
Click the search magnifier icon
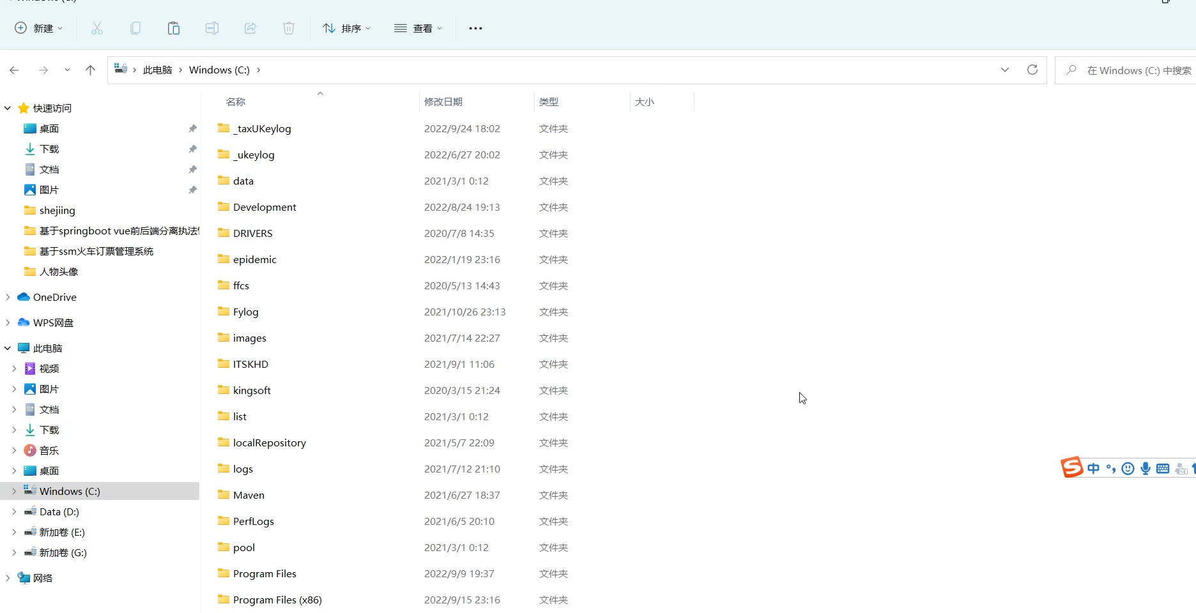[1071, 70]
